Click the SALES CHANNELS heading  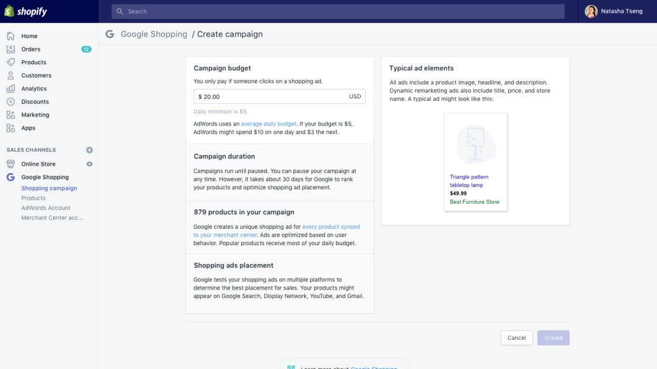coord(31,150)
